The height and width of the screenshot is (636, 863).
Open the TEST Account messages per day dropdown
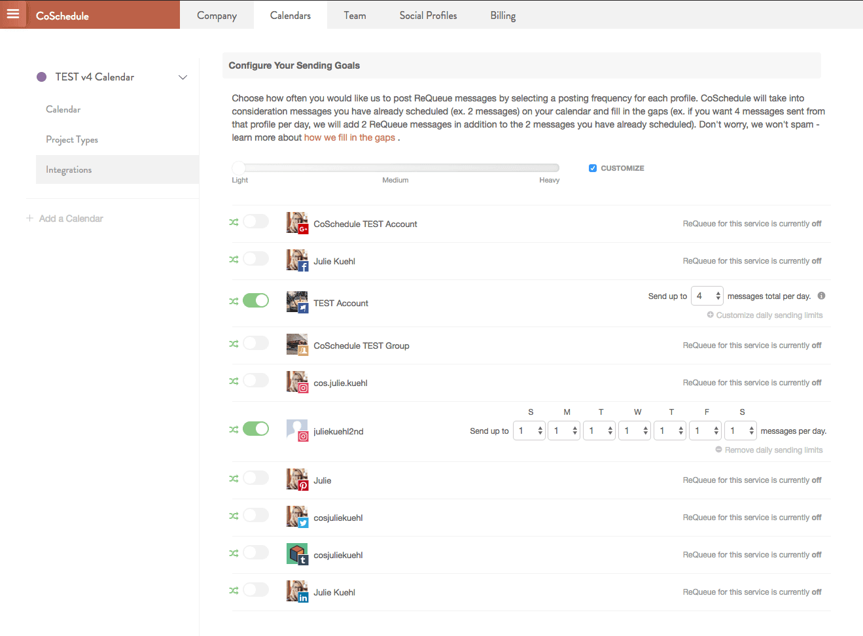(707, 296)
